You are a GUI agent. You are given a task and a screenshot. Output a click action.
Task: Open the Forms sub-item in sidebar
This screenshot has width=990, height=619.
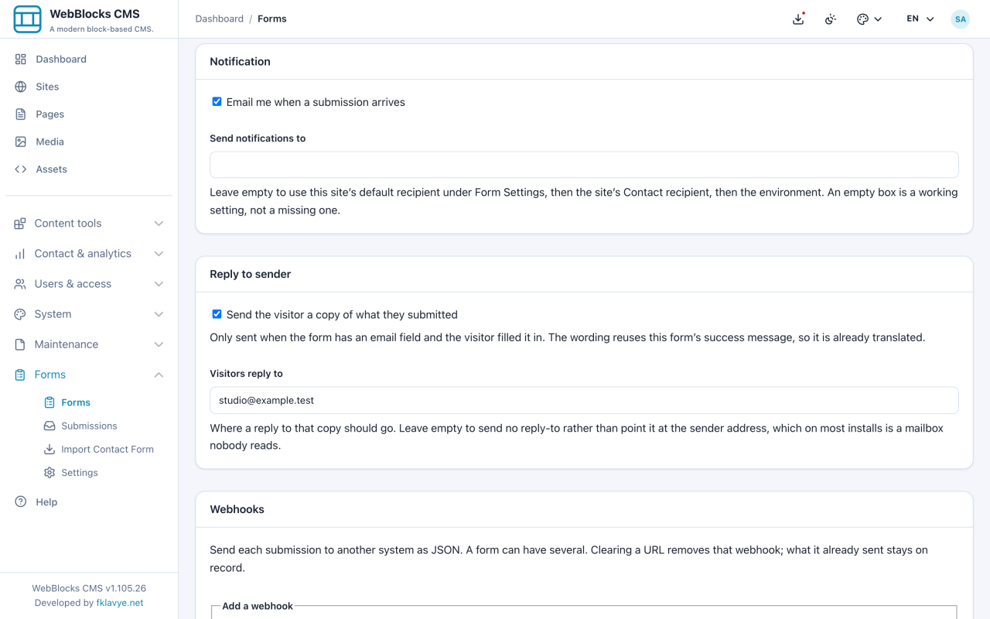pos(76,402)
